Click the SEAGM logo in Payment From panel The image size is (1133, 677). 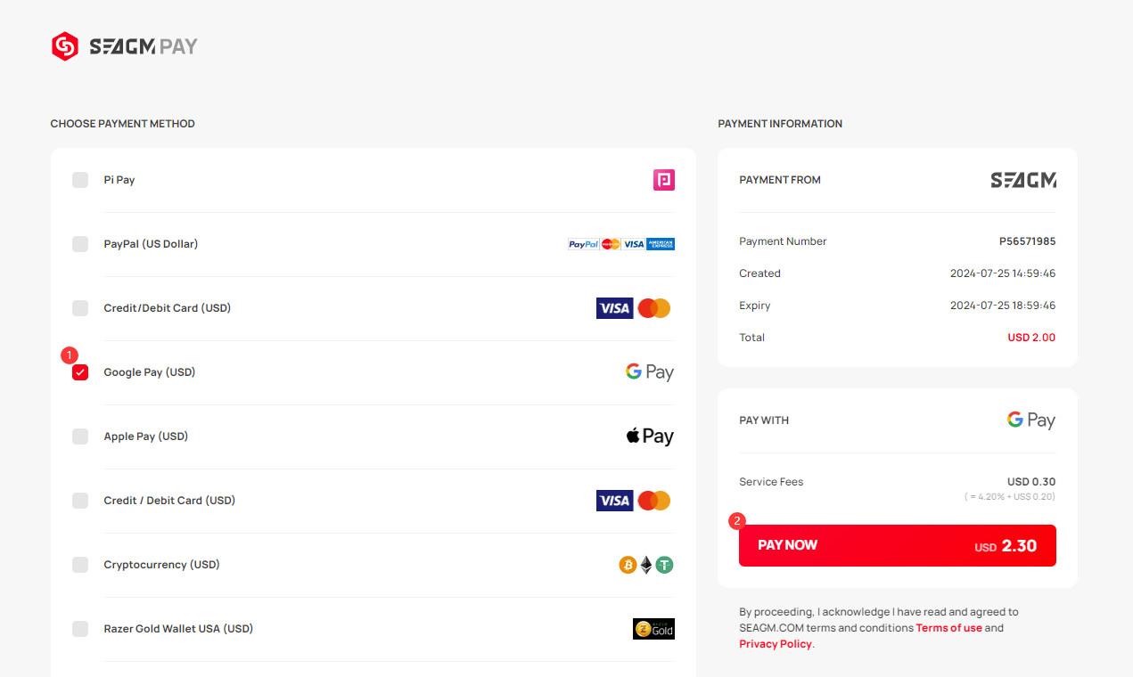pos(1023,180)
